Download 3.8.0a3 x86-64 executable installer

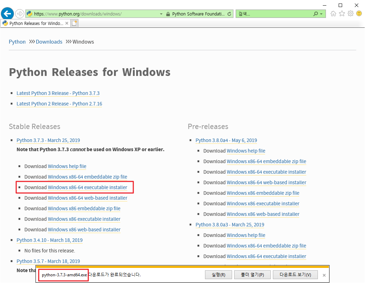(x=267, y=257)
